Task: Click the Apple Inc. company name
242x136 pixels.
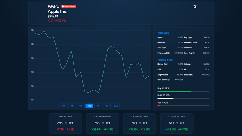Action: click(57, 12)
